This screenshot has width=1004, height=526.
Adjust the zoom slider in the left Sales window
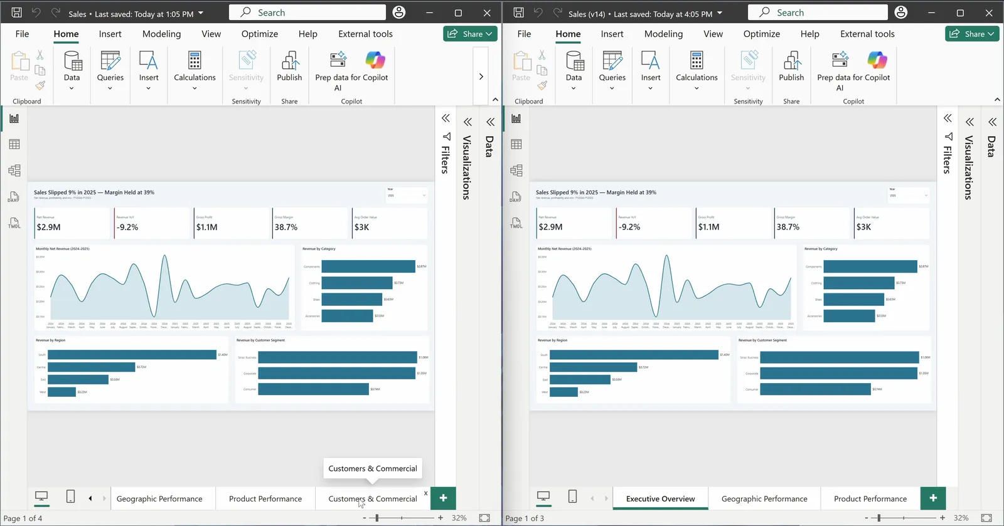point(377,518)
